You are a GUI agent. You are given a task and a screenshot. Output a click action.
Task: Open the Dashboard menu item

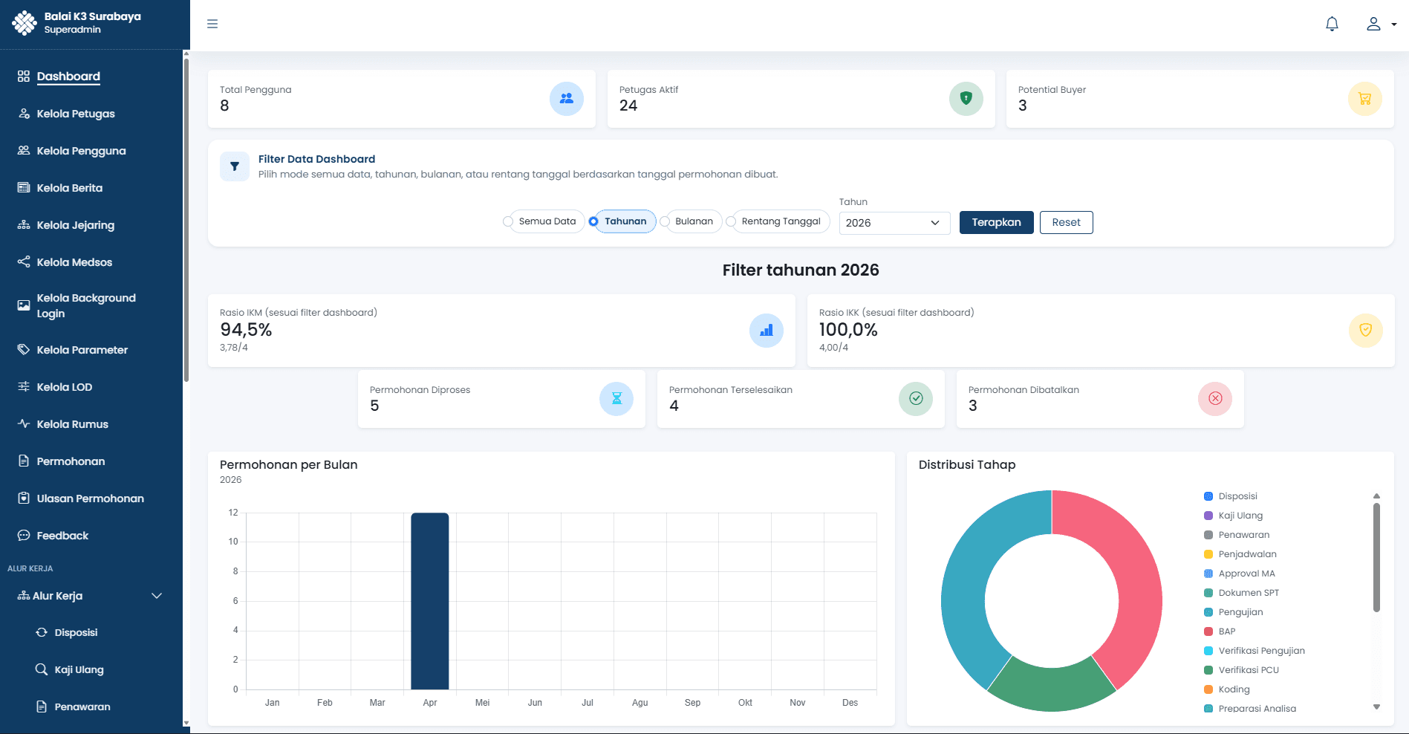tap(68, 76)
